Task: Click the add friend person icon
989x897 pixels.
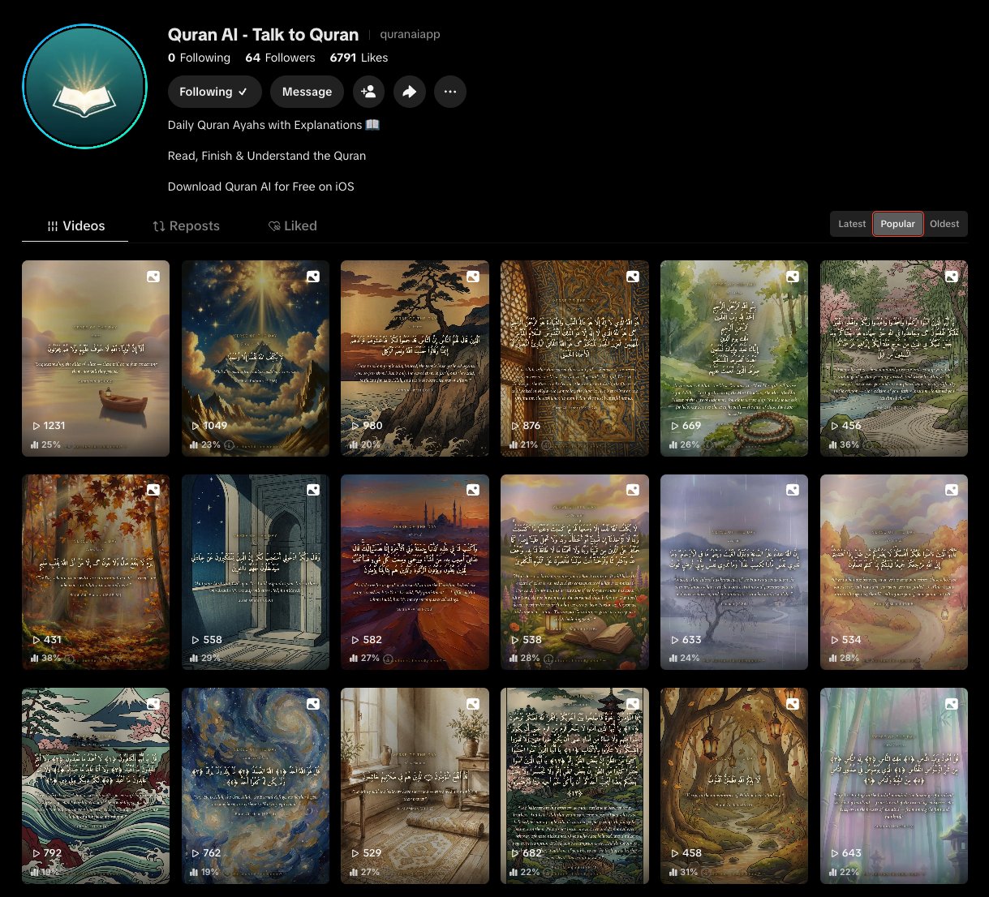Action: click(368, 92)
